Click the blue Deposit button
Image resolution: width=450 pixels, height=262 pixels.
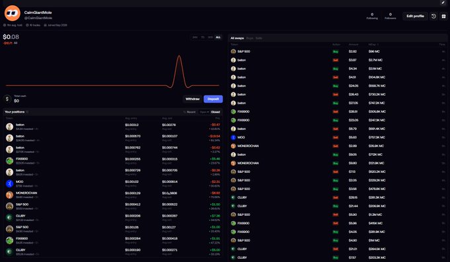tap(213, 99)
